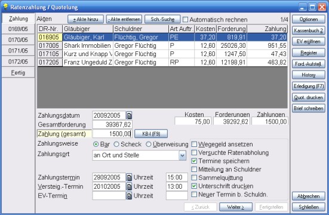329x215 pixels.
Task: Click the 12198,91 Forderung cell
Action: (232, 62)
